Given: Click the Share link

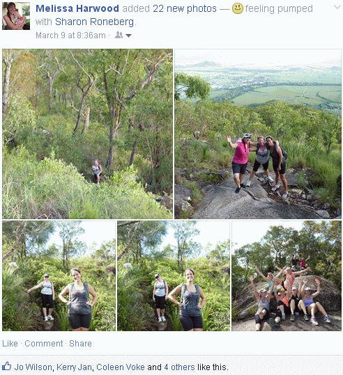Looking at the screenshot, I should click(x=80, y=344).
